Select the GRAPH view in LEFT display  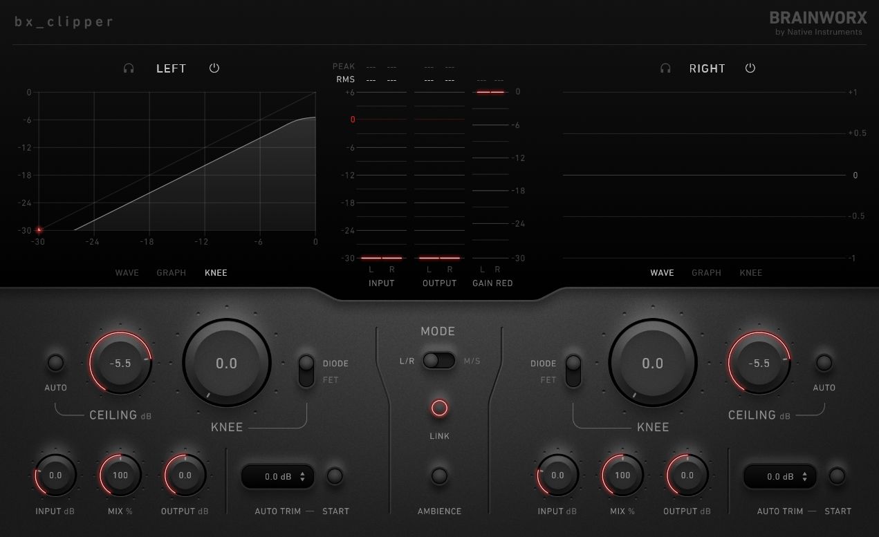point(172,273)
